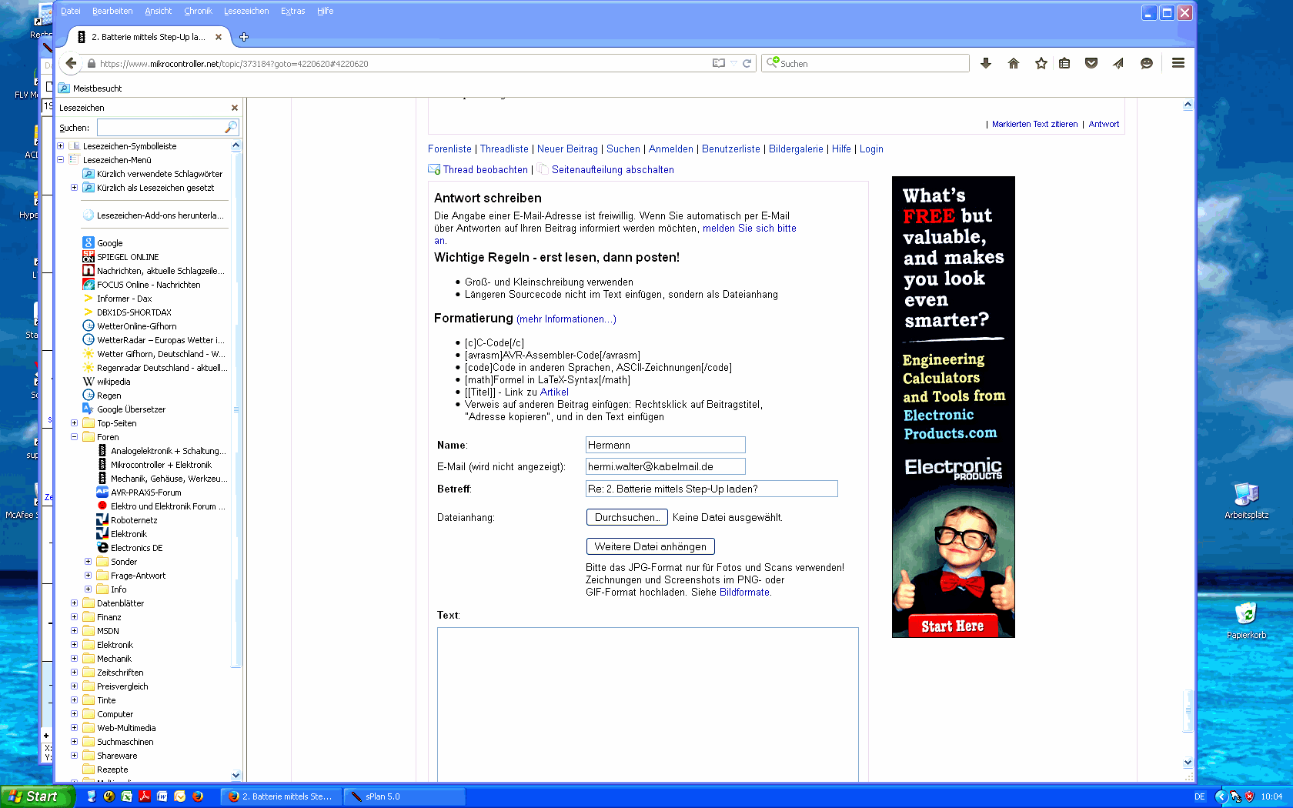
Task: Open the Chronik menu
Action: pos(198,11)
